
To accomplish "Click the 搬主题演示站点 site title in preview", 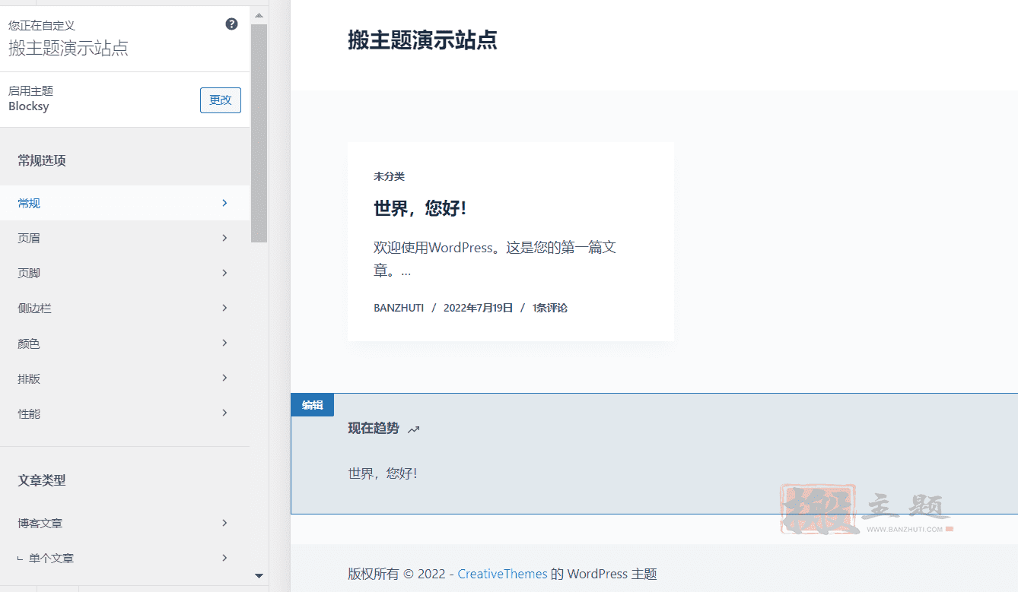I will pyautogui.click(x=422, y=40).
